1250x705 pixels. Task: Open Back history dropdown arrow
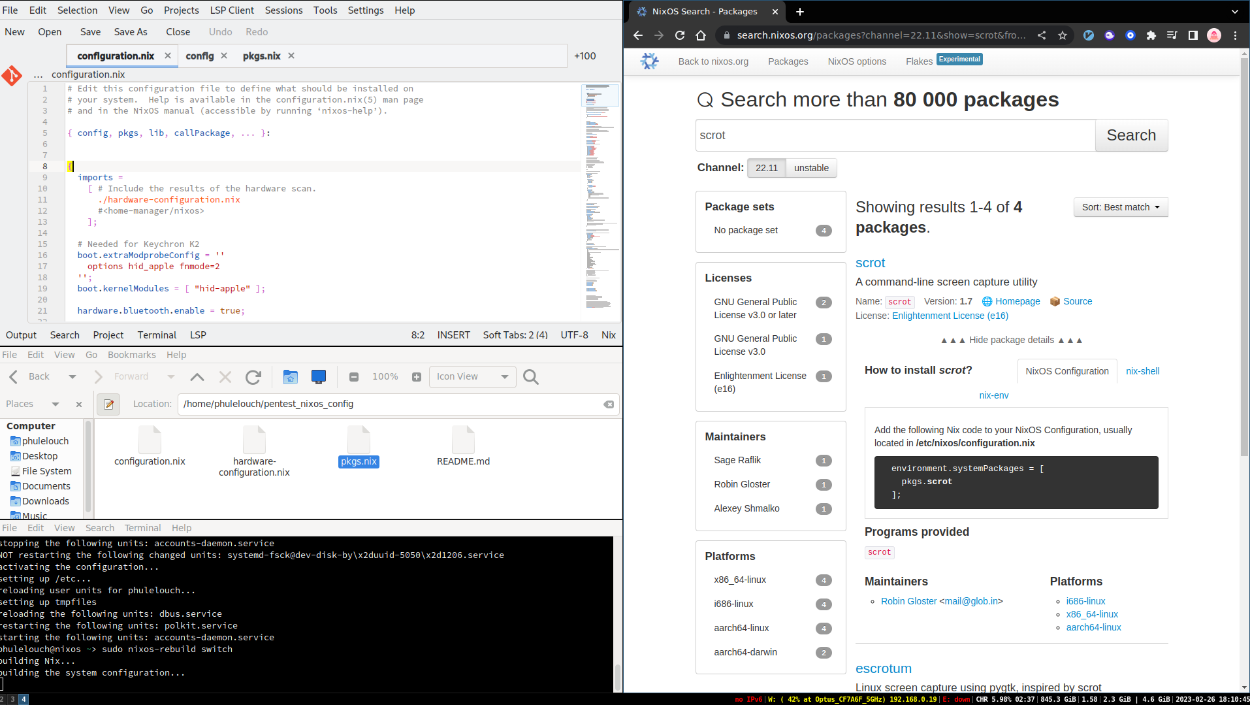click(72, 376)
